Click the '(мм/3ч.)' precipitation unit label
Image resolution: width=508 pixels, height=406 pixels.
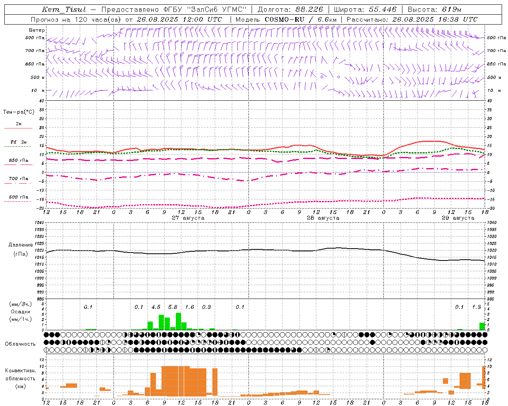21,304
